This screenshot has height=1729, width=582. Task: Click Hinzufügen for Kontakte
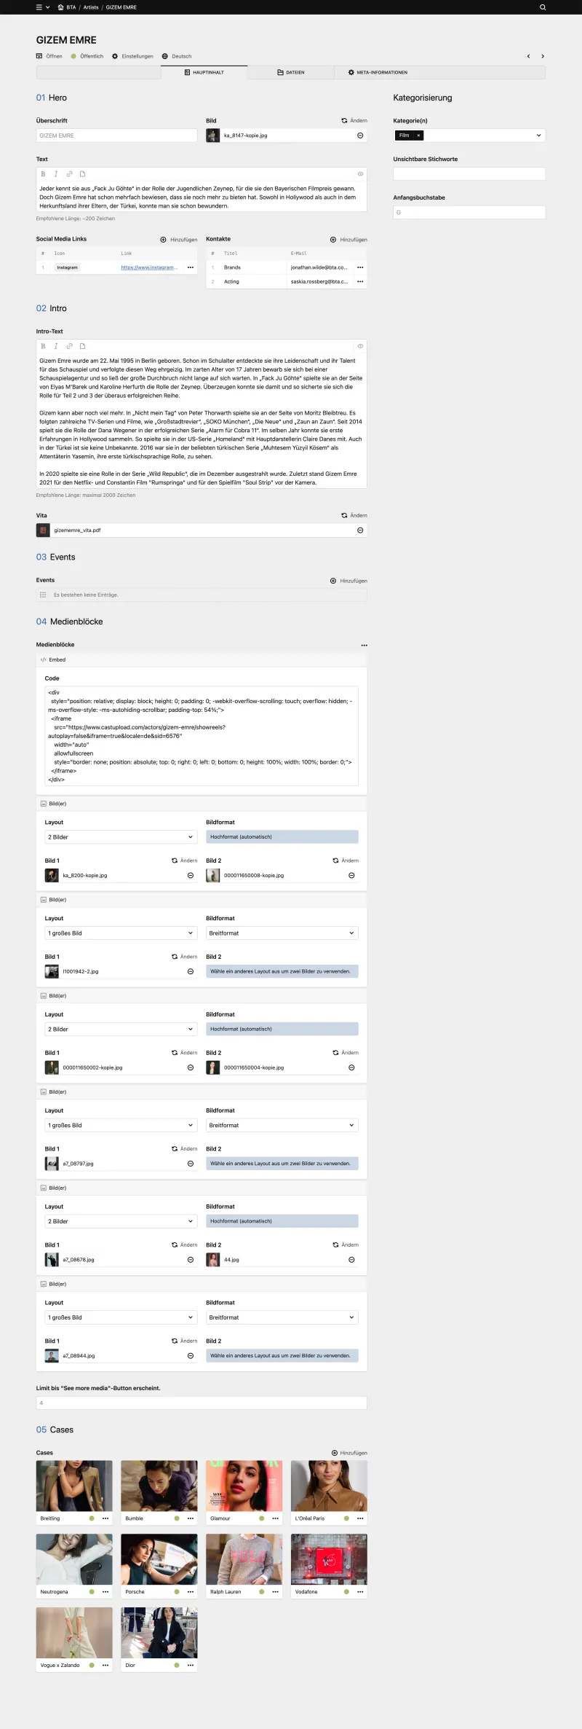tap(348, 240)
